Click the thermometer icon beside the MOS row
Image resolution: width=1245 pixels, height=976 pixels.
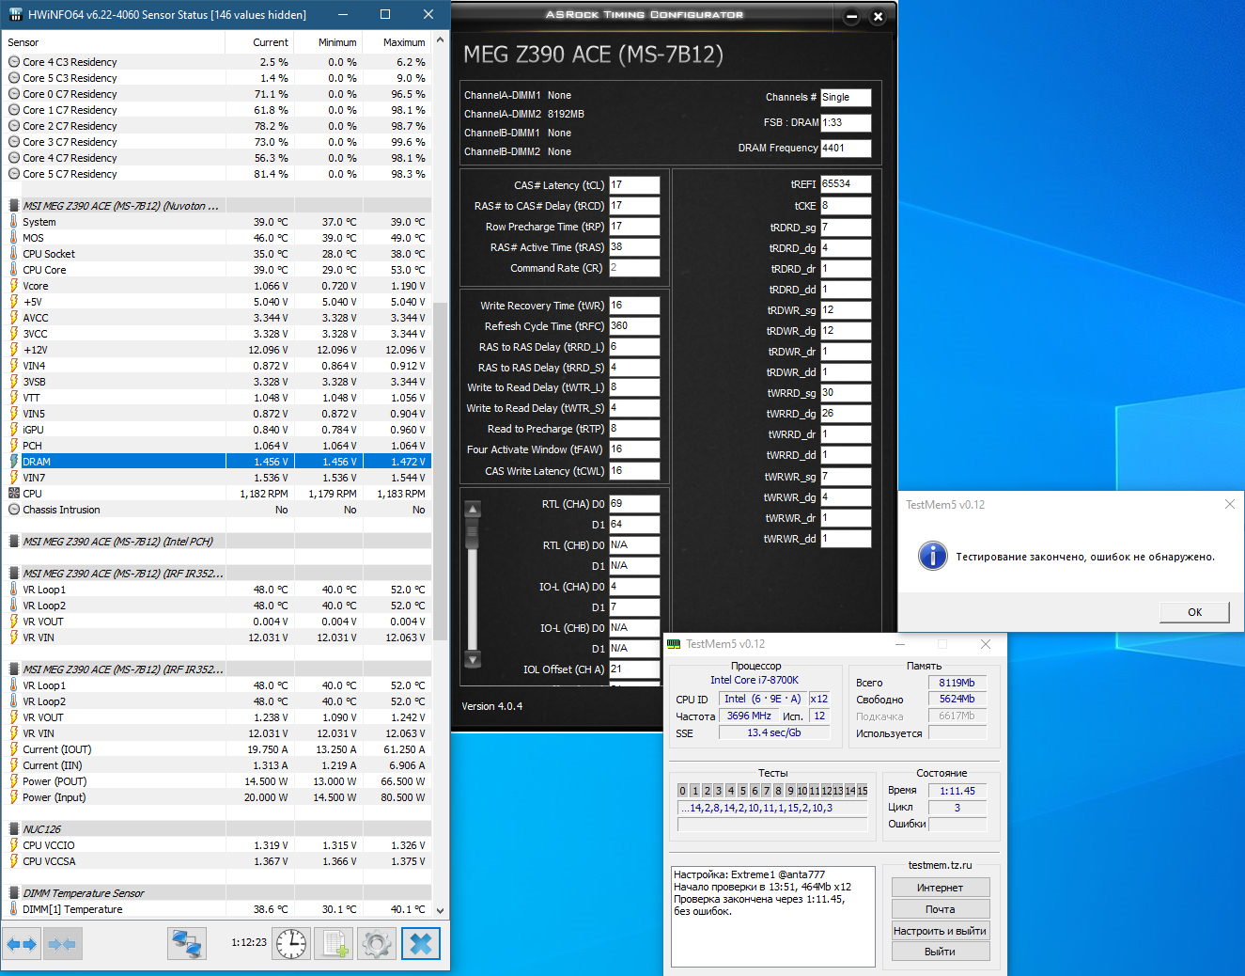[x=13, y=238]
